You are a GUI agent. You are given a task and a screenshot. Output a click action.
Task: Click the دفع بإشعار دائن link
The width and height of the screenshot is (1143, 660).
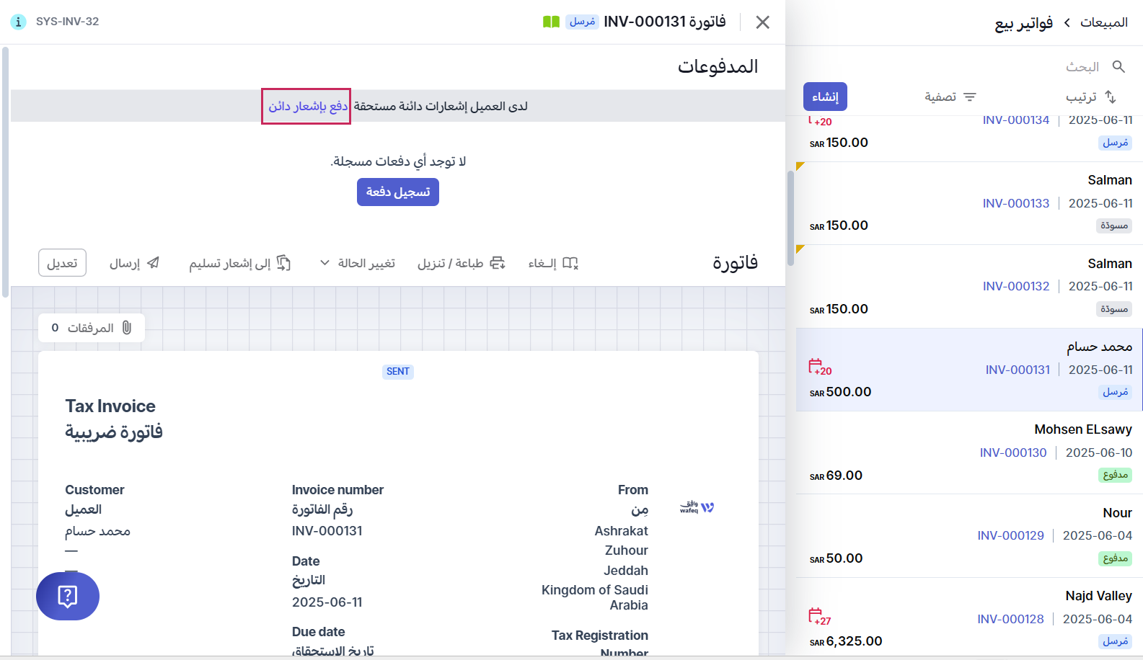pos(308,107)
